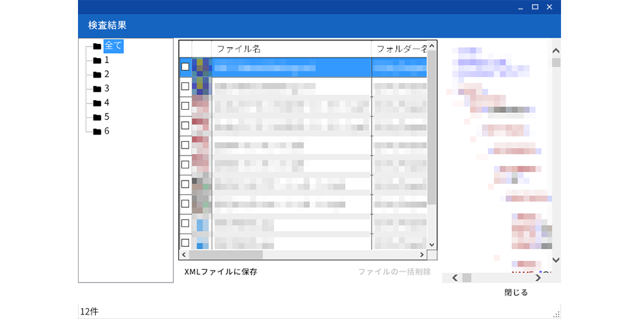Maximize the 検査結果 window
639x319 pixels.
[x=535, y=7]
